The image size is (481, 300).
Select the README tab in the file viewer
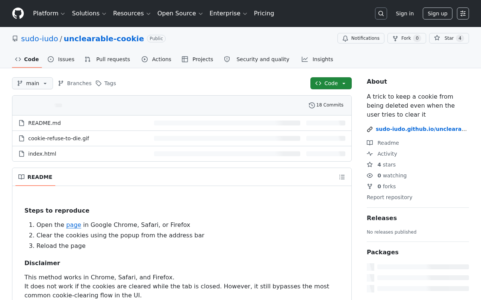(x=35, y=177)
